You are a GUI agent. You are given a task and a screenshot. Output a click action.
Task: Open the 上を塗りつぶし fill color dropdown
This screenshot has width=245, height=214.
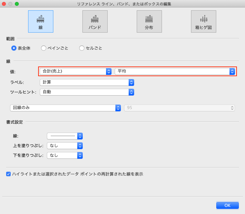point(65,146)
